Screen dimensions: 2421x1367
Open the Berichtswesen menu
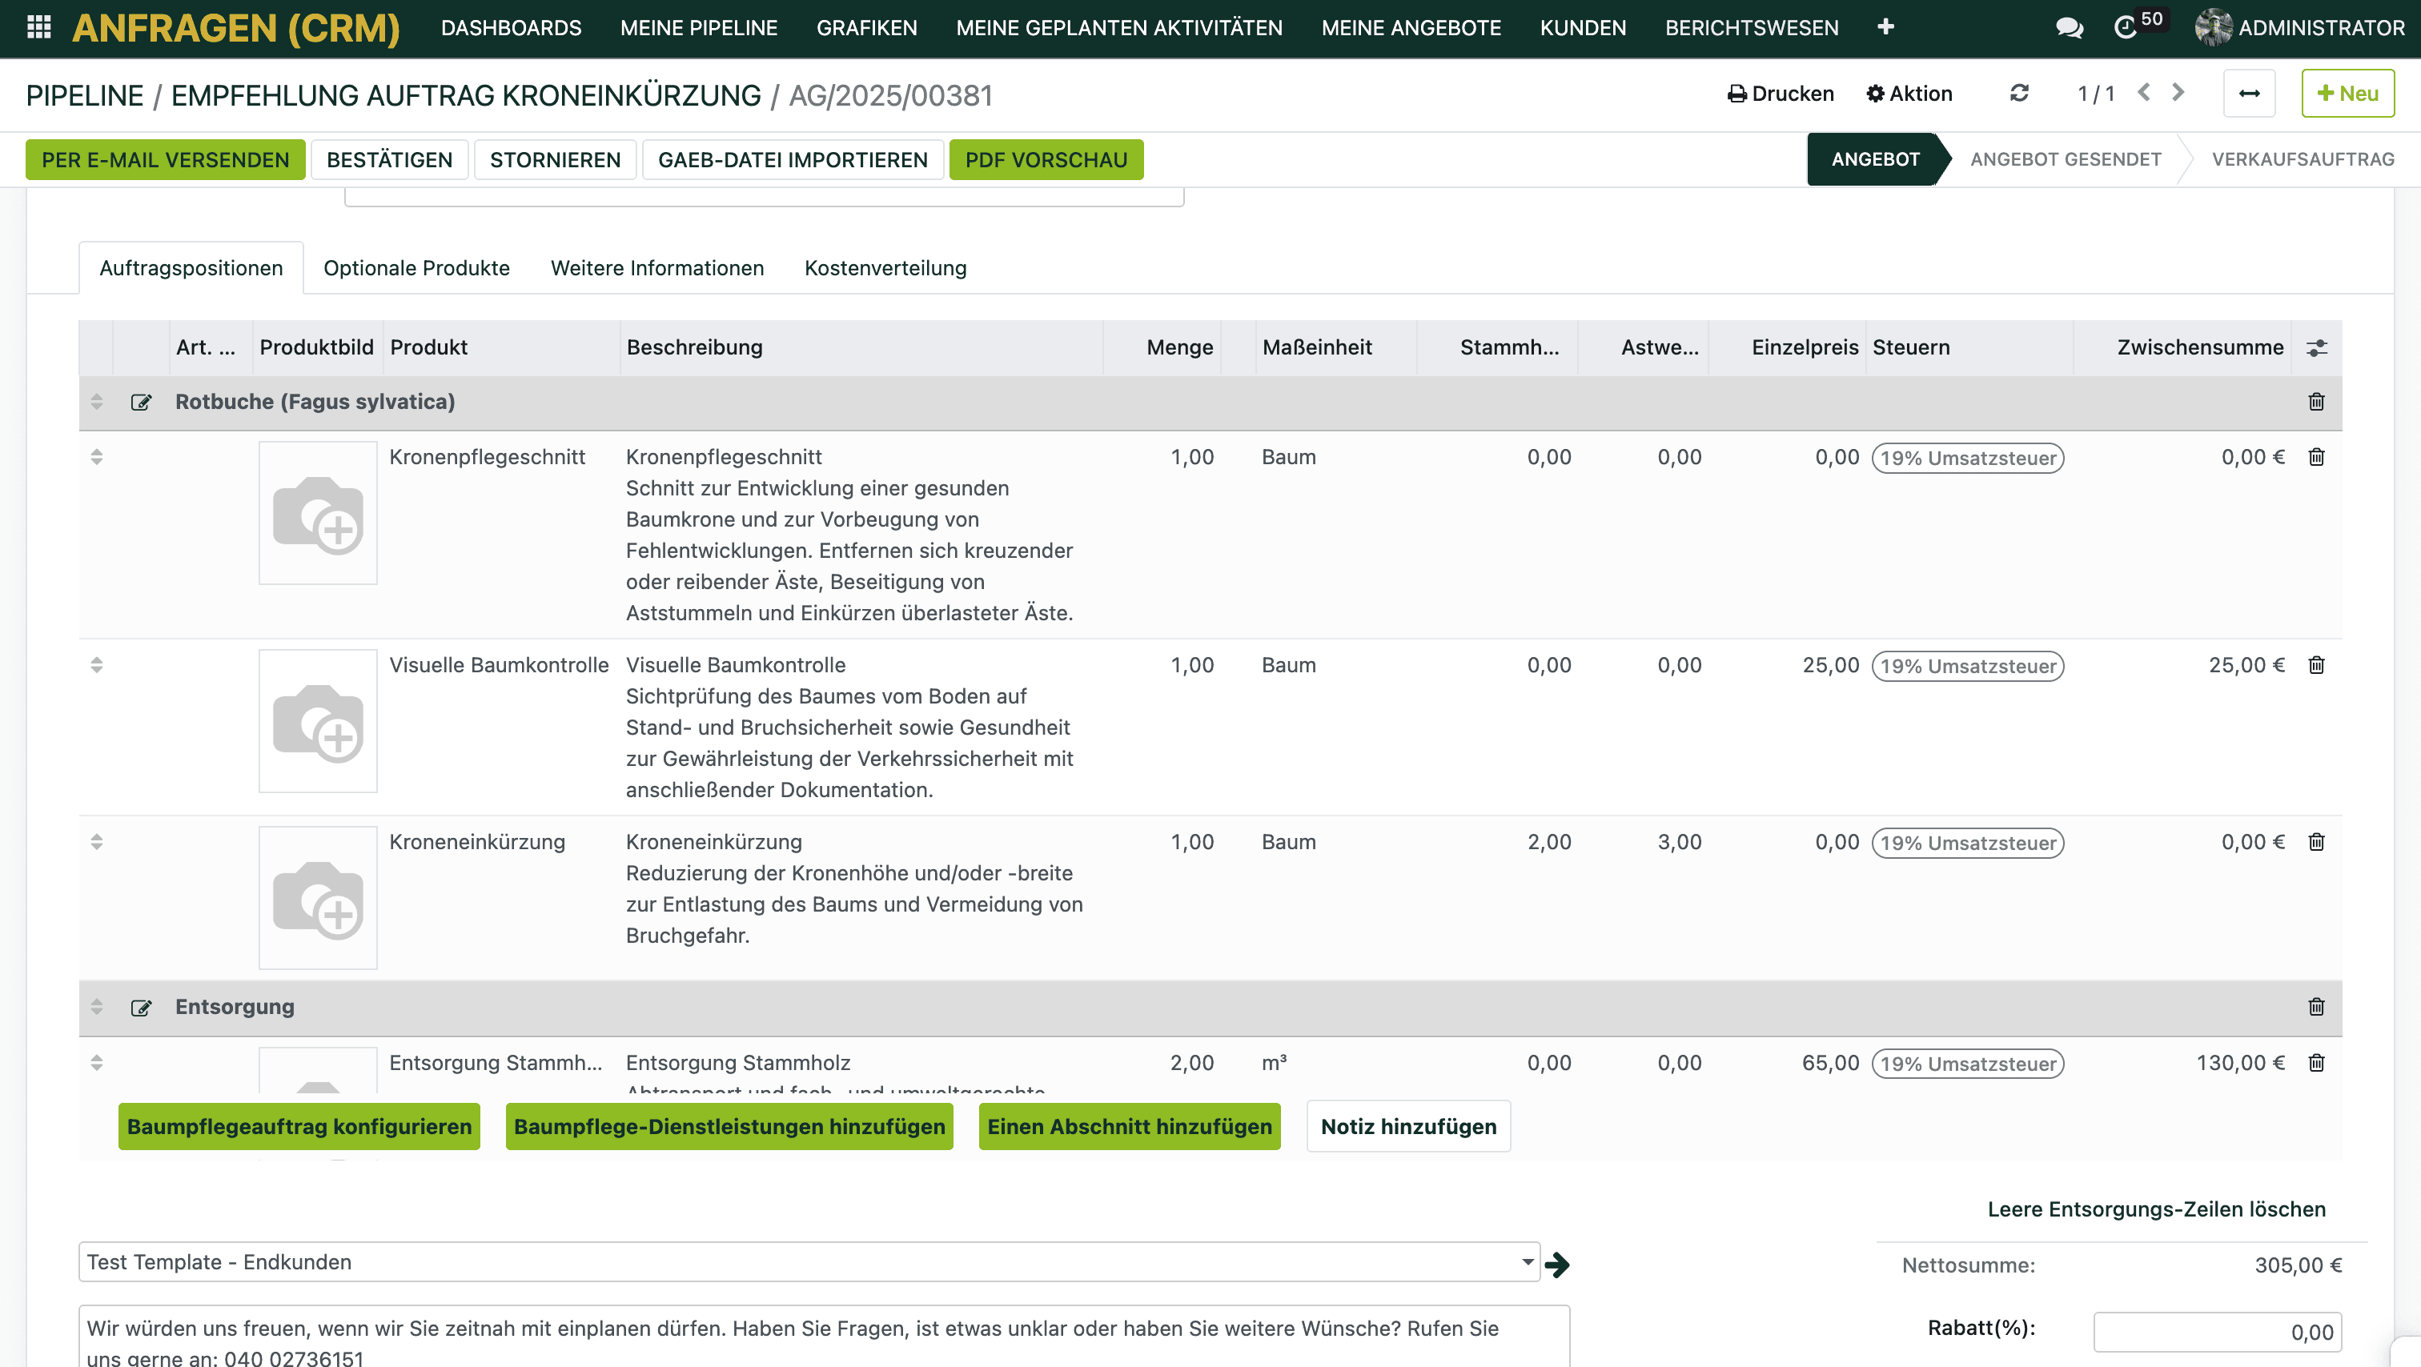[1751, 28]
